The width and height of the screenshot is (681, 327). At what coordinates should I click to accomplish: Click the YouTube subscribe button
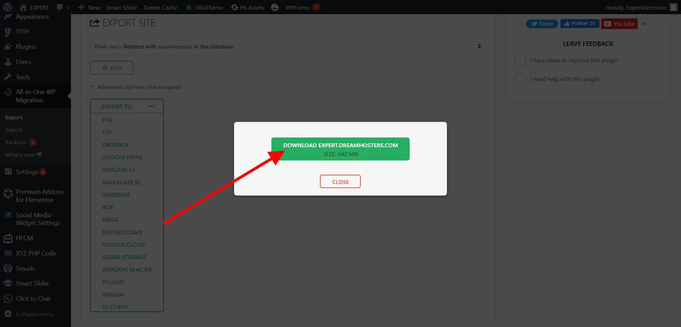(619, 24)
